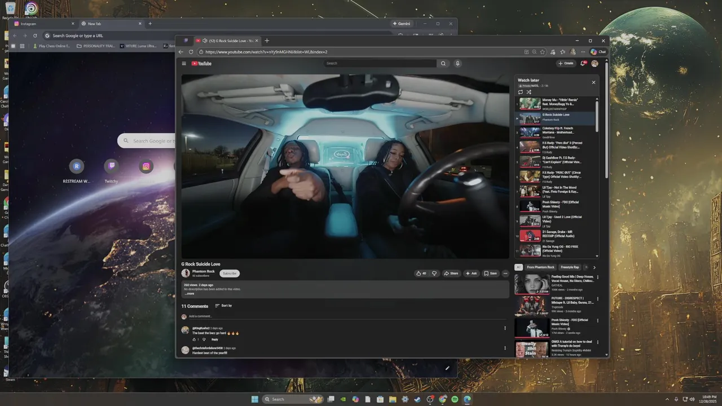Subscribe to Phantom Rock channel
Viewport: 722px width, 406px height.
pyautogui.click(x=230, y=273)
